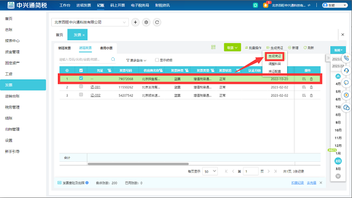Open the 取票 green dropdown button
The width and height of the screenshot is (352, 198).
pos(232,47)
